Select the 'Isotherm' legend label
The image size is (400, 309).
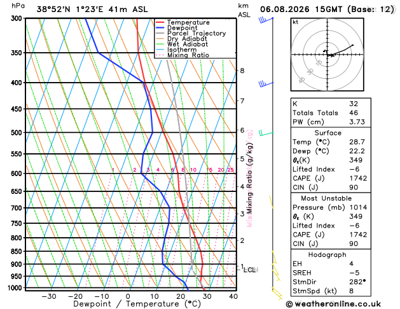click(182, 50)
